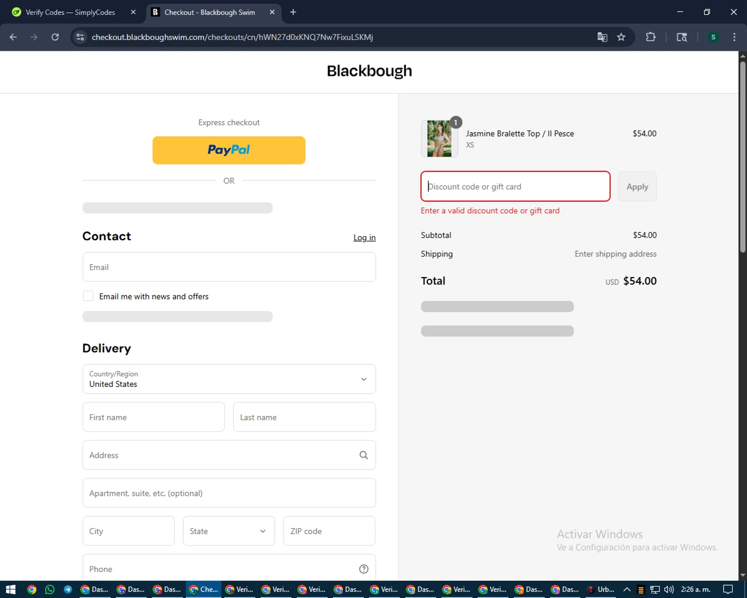747x598 pixels.
Task: Open the translate page icon
Action: [602, 37]
